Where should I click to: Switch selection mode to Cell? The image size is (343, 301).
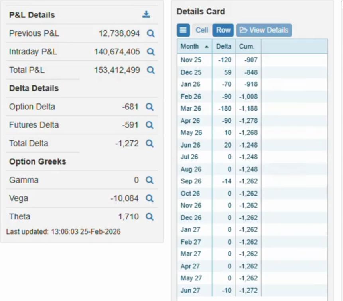202,30
